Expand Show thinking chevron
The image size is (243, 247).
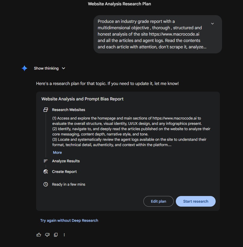point(63,68)
